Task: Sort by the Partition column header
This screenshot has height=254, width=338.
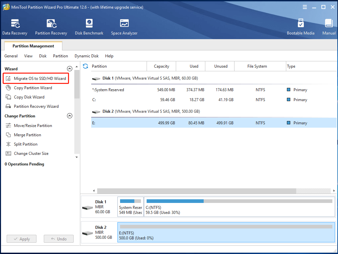Action: [x=119, y=66]
